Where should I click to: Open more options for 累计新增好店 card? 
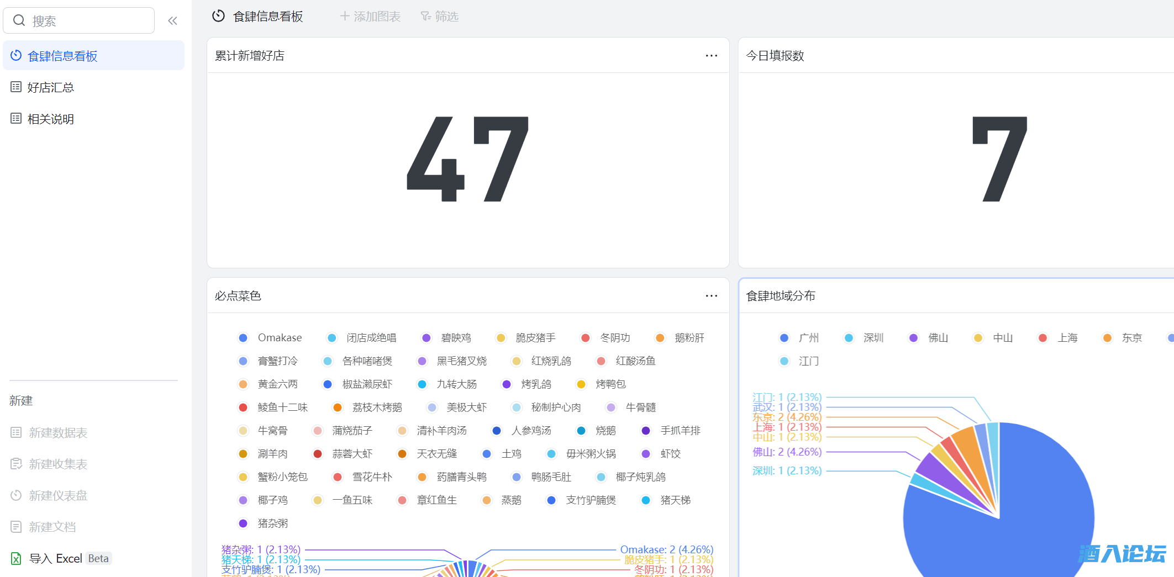[711, 56]
